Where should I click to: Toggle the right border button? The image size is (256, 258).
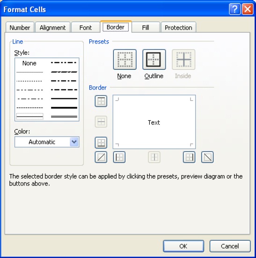coord(189,157)
